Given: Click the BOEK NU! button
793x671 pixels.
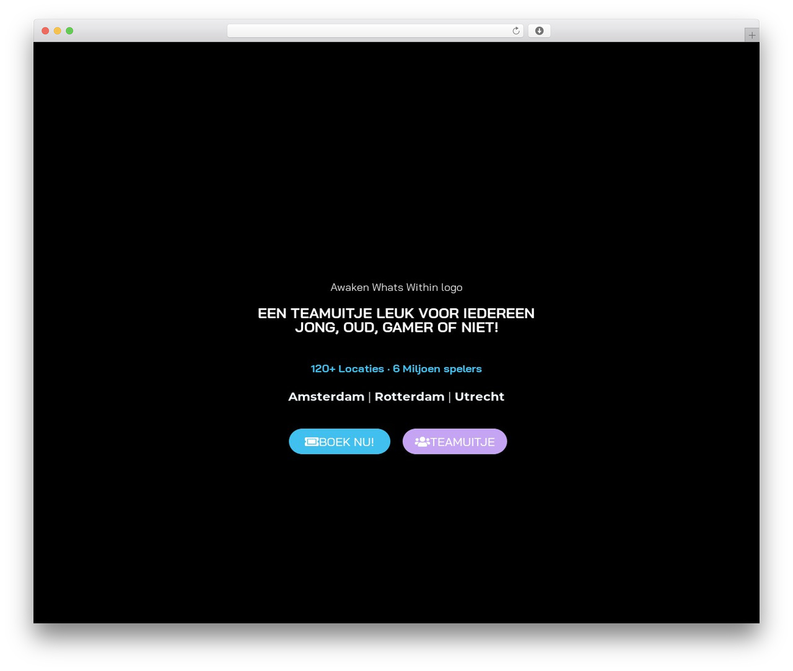Looking at the screenshot, I should 340,441.
